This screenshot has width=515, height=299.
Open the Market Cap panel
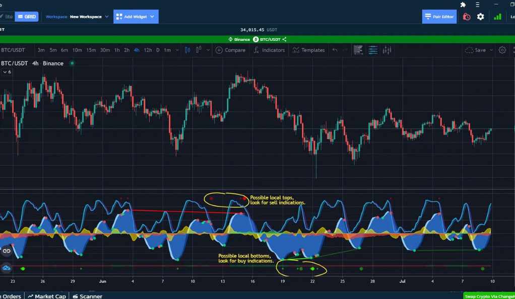(47, 296)
